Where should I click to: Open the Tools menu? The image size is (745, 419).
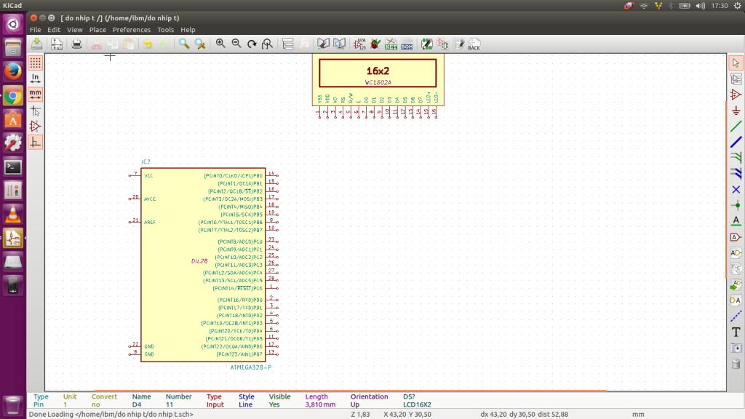click(x=165, y=30)
